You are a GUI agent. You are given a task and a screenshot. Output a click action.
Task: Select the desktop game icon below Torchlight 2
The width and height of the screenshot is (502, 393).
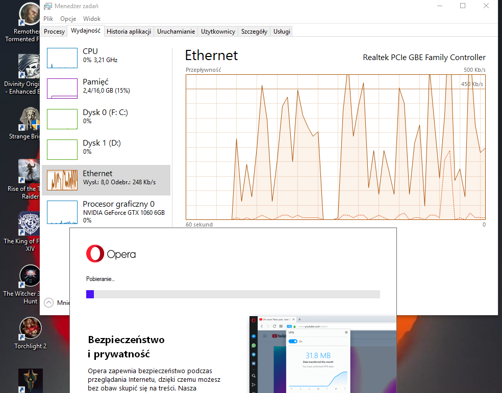point(31,381)
